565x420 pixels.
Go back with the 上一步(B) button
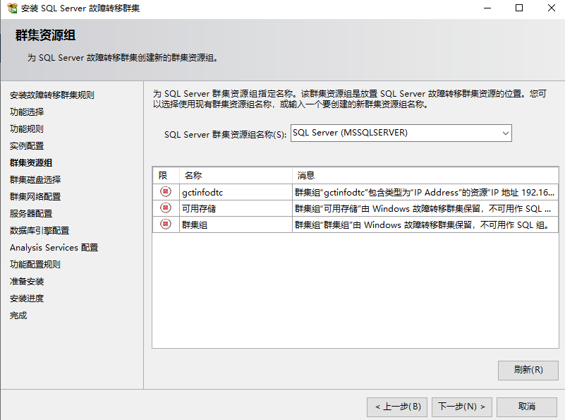[397, 407]
